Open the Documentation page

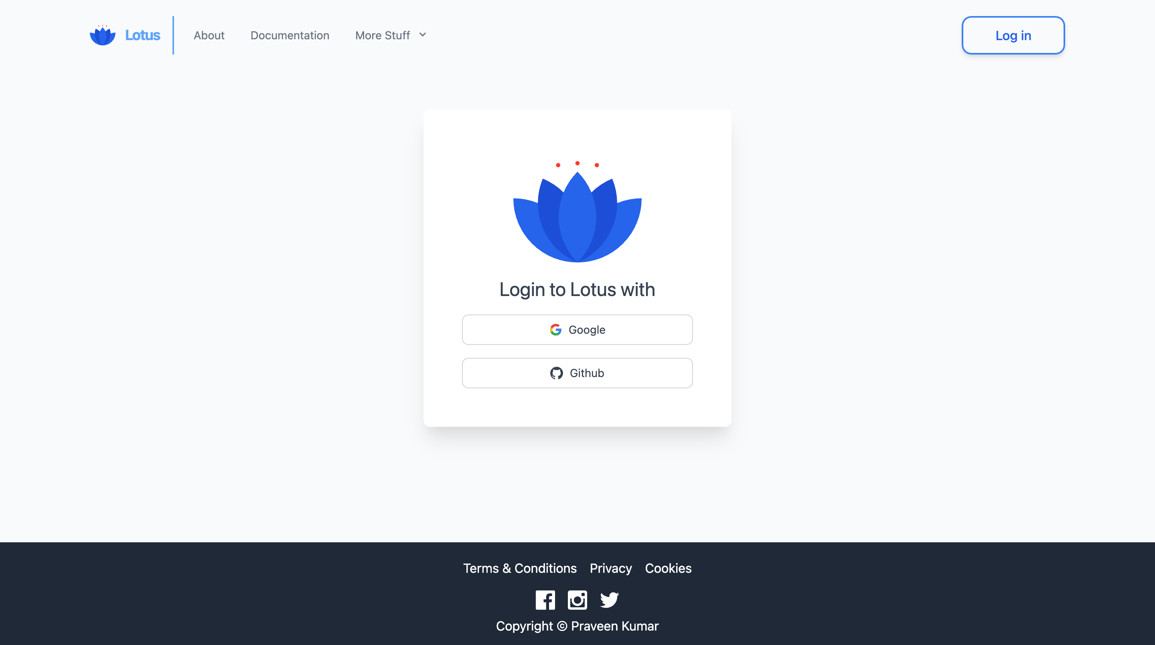(x=290, y=35)
